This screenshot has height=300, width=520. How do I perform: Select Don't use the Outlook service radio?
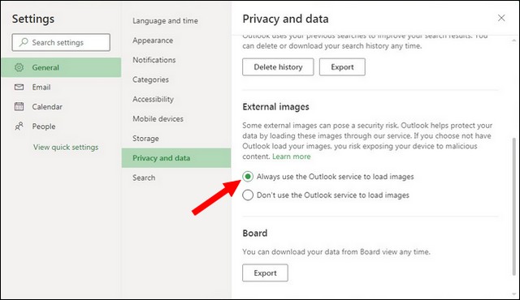(248, 195)
